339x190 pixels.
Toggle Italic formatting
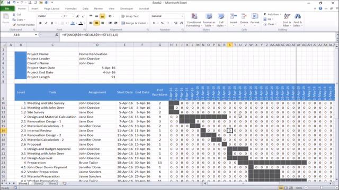(46, 23)
